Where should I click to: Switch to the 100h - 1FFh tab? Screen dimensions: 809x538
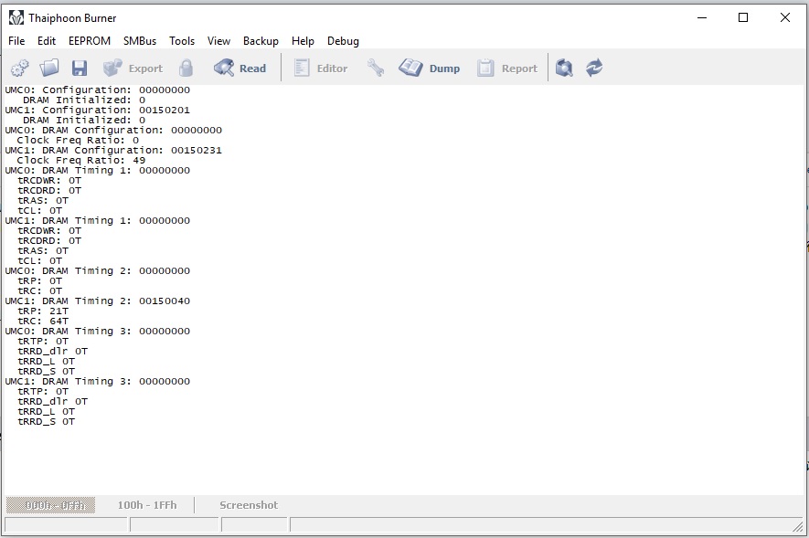[x=147, y=505]
